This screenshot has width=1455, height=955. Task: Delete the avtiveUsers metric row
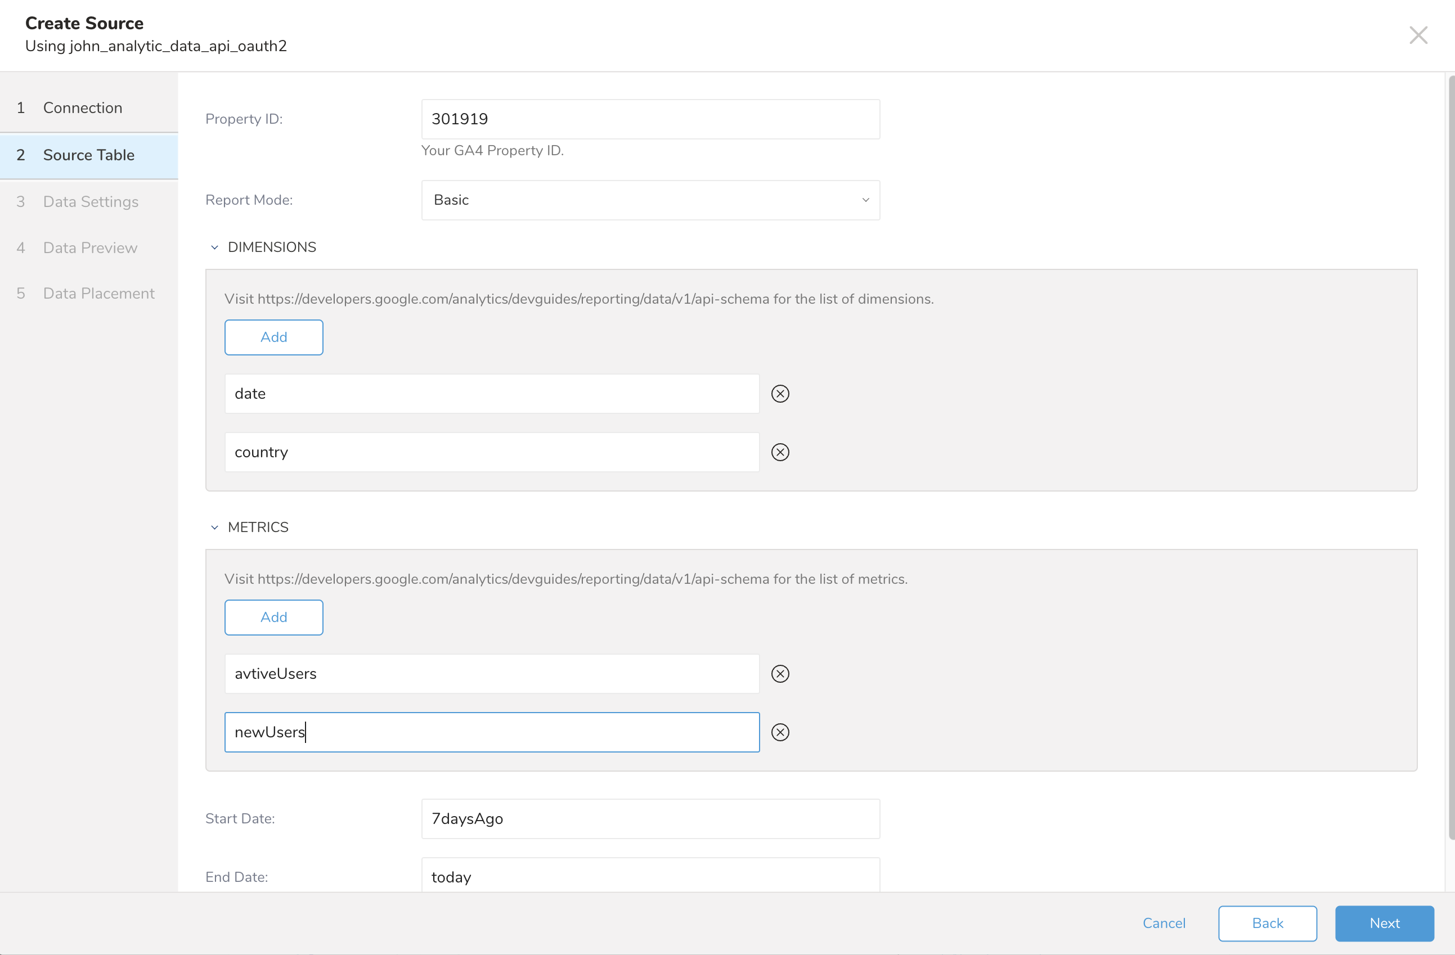779,673
